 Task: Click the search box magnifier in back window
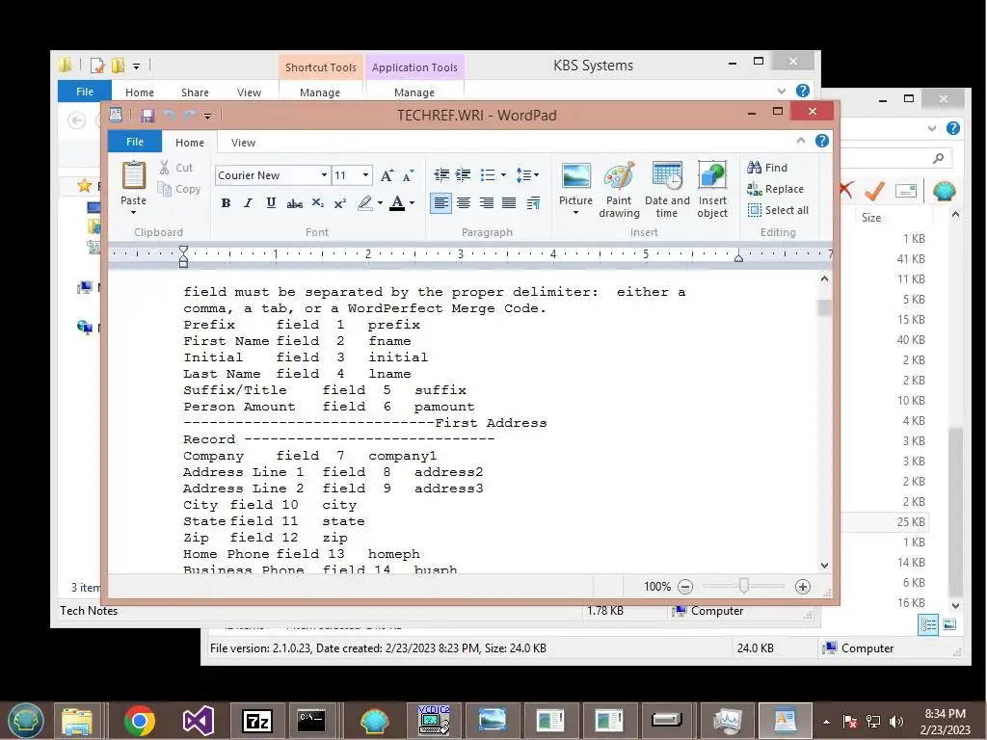[x=938, y=159]
